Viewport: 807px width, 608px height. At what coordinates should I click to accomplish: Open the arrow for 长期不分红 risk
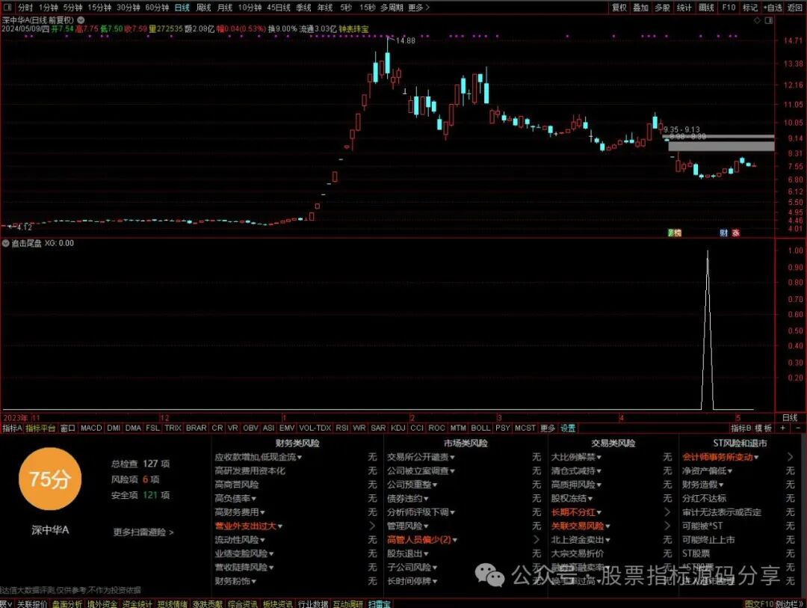(x=667, y=512)
